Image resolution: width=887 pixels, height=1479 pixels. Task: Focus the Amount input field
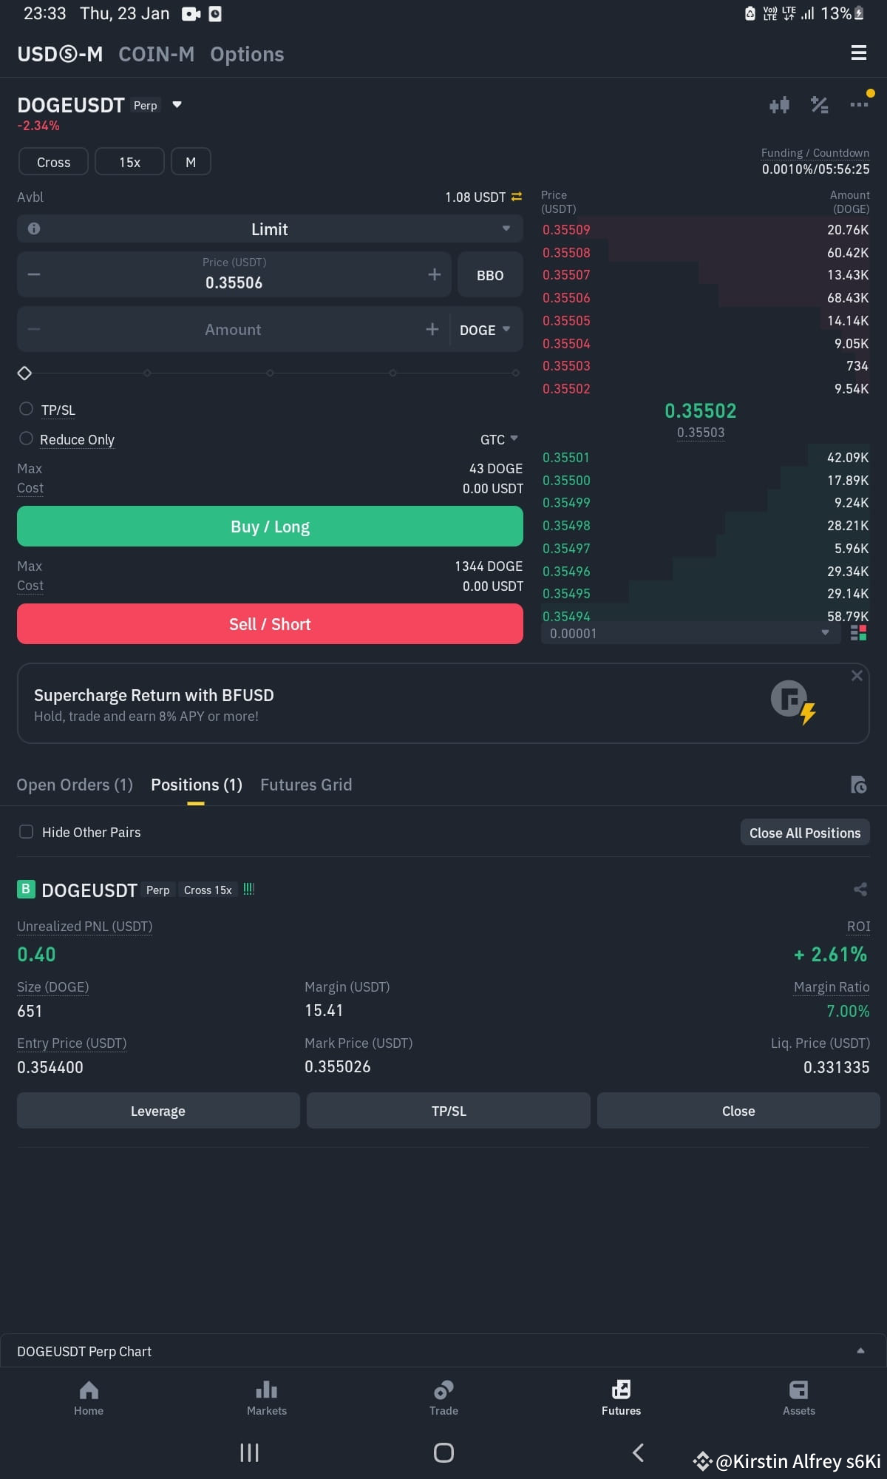coord(233,329)
